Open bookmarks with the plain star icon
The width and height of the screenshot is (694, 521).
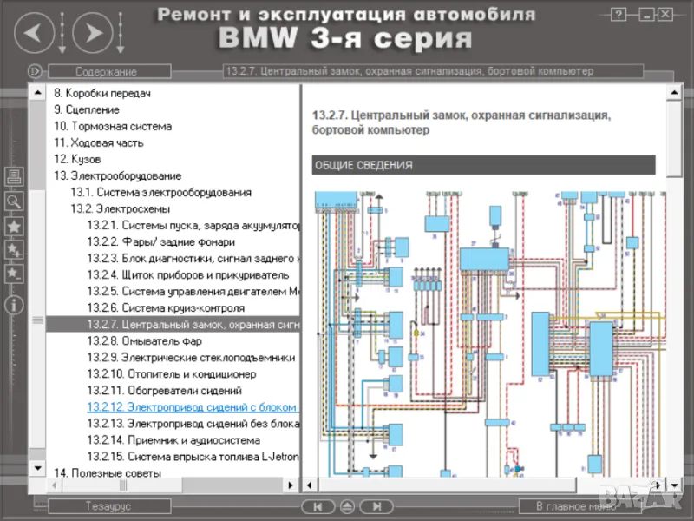coord(14,226)
